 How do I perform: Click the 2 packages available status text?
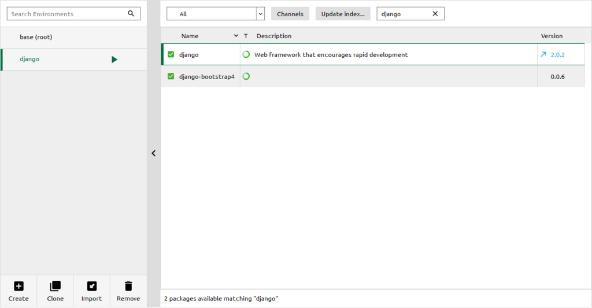tap(221, 299)
